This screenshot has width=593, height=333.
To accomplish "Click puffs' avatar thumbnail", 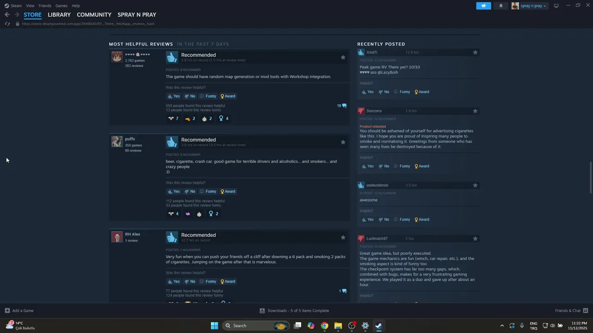I will click(117, 142).
